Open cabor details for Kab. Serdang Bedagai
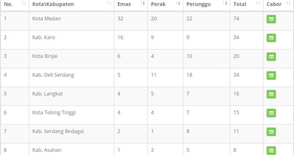The height and width of the screenshot is (155, 294). [x=271, y=132]
